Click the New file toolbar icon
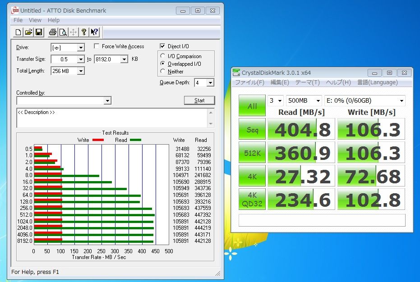The width and height of the screenshot is (420, 282). (x=18, y=32)
